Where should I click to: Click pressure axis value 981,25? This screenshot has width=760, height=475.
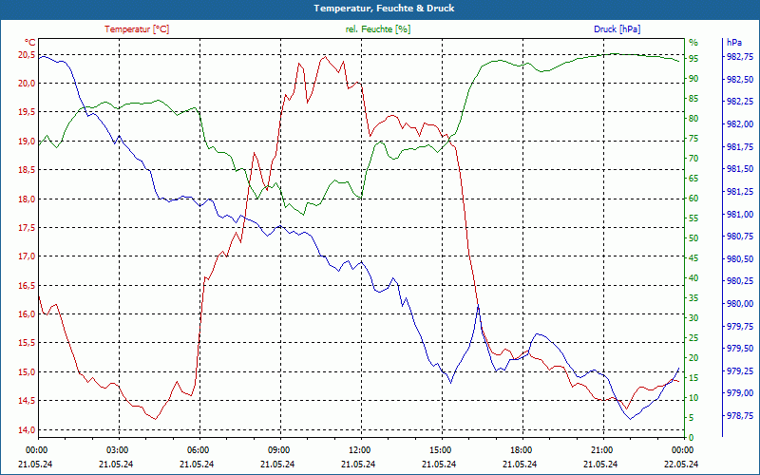[x=740, y=192]
